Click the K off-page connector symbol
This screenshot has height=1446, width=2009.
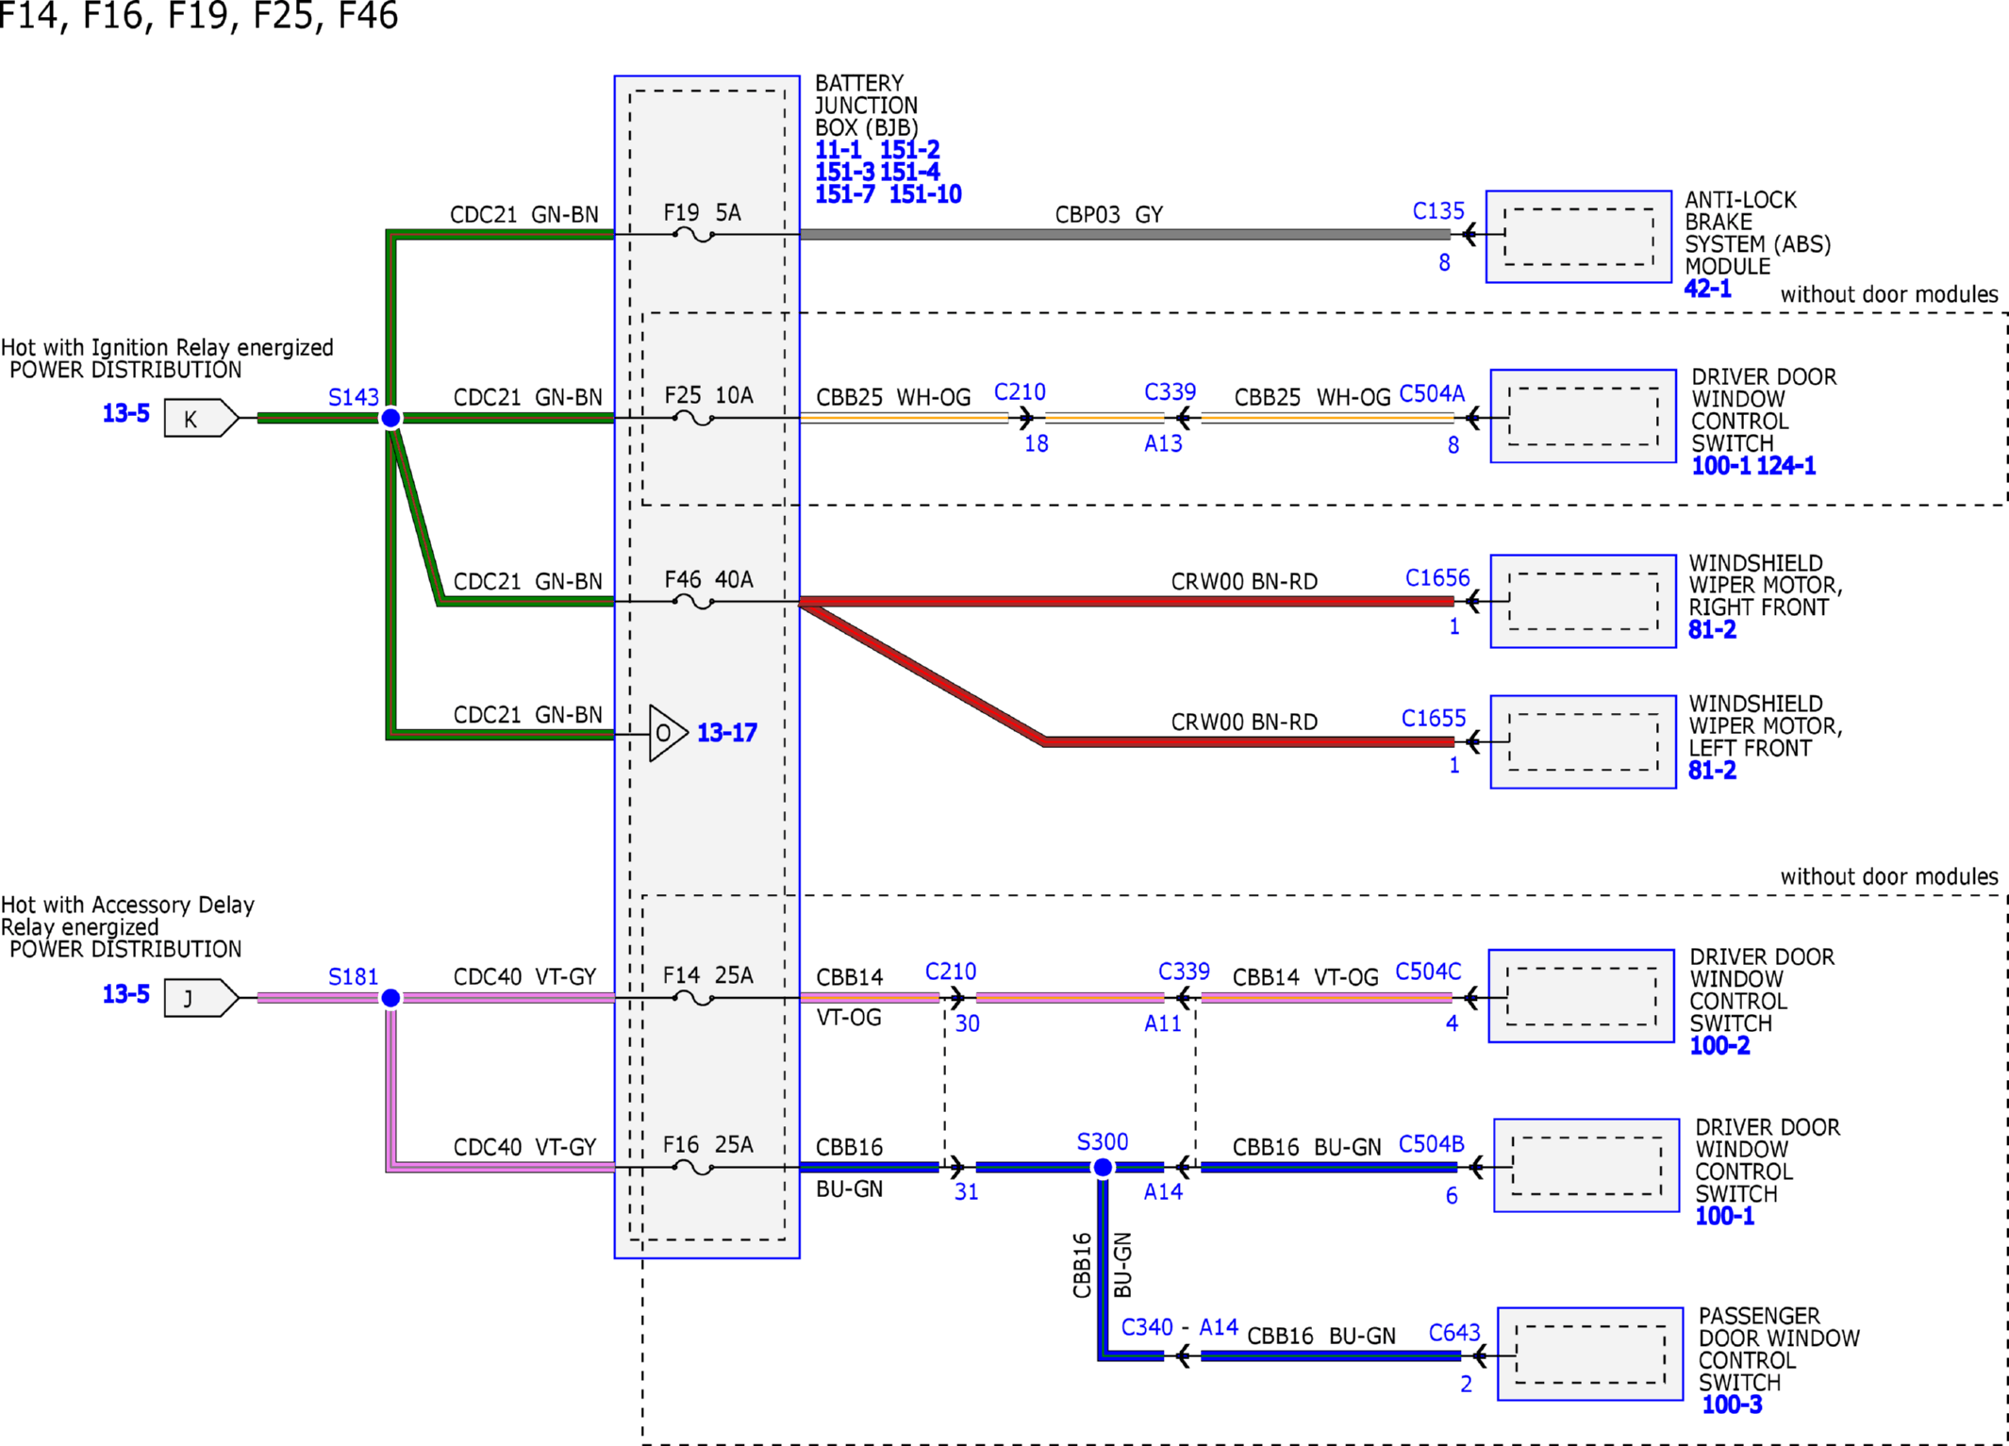(x=201, y=418)
